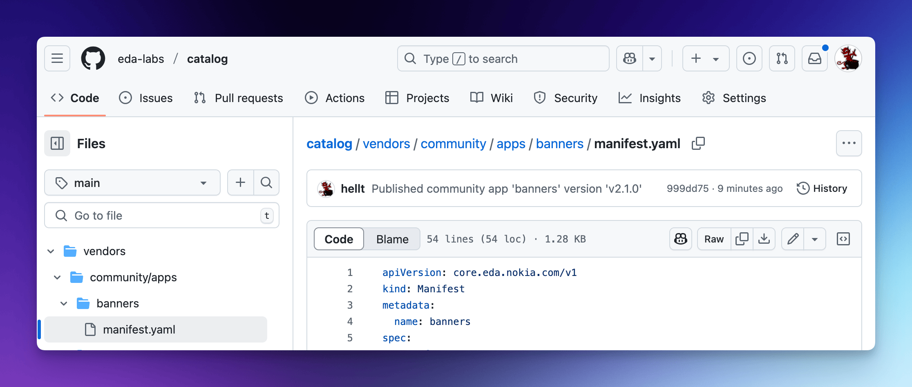This screenshot has height=387, width=912.
Task: Select the Code view toggle
Action: click(339, 239)
